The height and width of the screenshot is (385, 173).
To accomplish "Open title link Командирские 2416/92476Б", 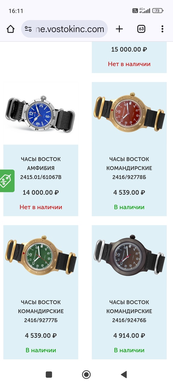I will pos(129,311).
